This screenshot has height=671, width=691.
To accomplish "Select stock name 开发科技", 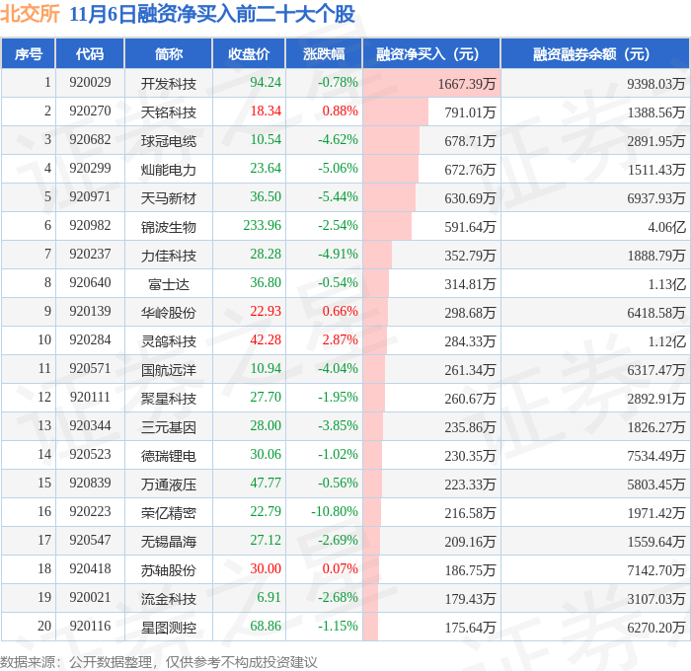I will [x=169, y=84].
